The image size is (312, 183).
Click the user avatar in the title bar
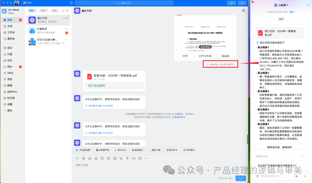pos(16,3)
